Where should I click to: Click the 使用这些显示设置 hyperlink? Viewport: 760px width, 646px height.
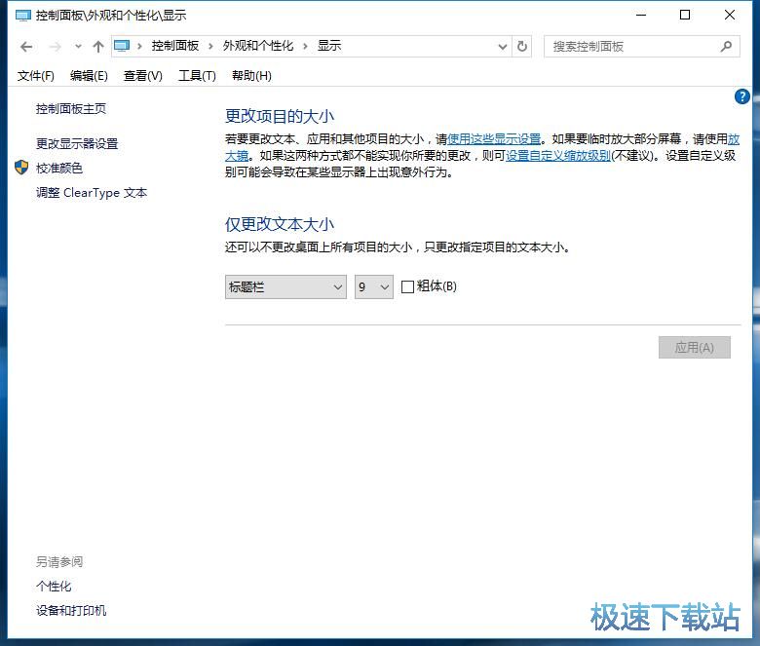[x=493, y=139]
